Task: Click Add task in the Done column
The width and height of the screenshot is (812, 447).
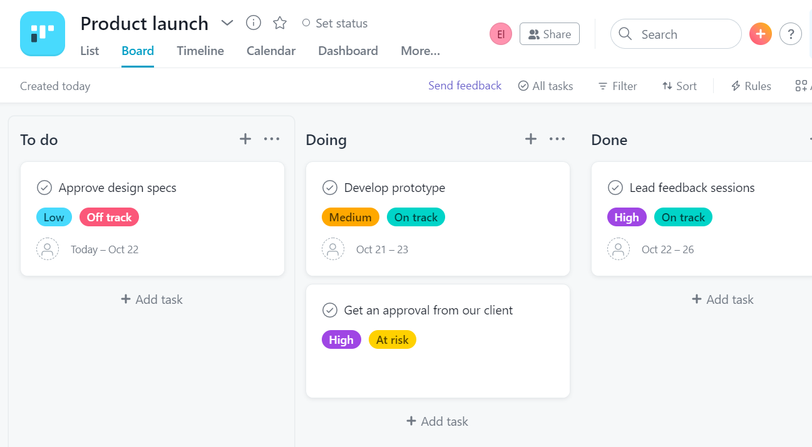Action: 722,299
